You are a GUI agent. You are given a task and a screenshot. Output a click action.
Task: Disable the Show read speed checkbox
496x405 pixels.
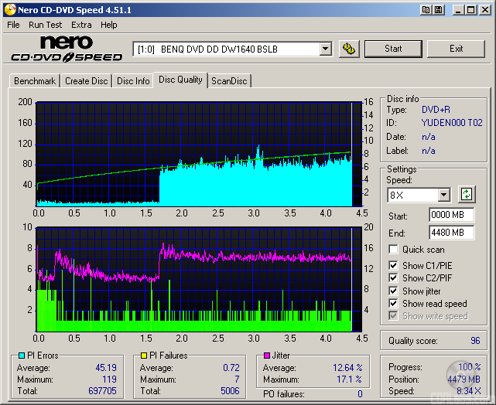point(394,304)
